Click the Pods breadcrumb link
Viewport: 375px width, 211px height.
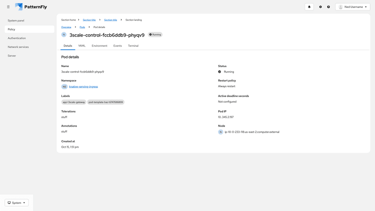click(82, 27)
